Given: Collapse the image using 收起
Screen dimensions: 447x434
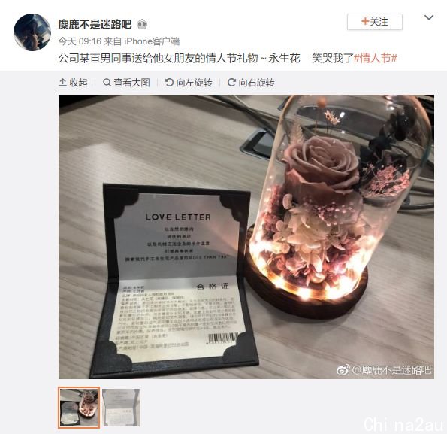Looking at the screenshot, I should click(x=74, y=83).
